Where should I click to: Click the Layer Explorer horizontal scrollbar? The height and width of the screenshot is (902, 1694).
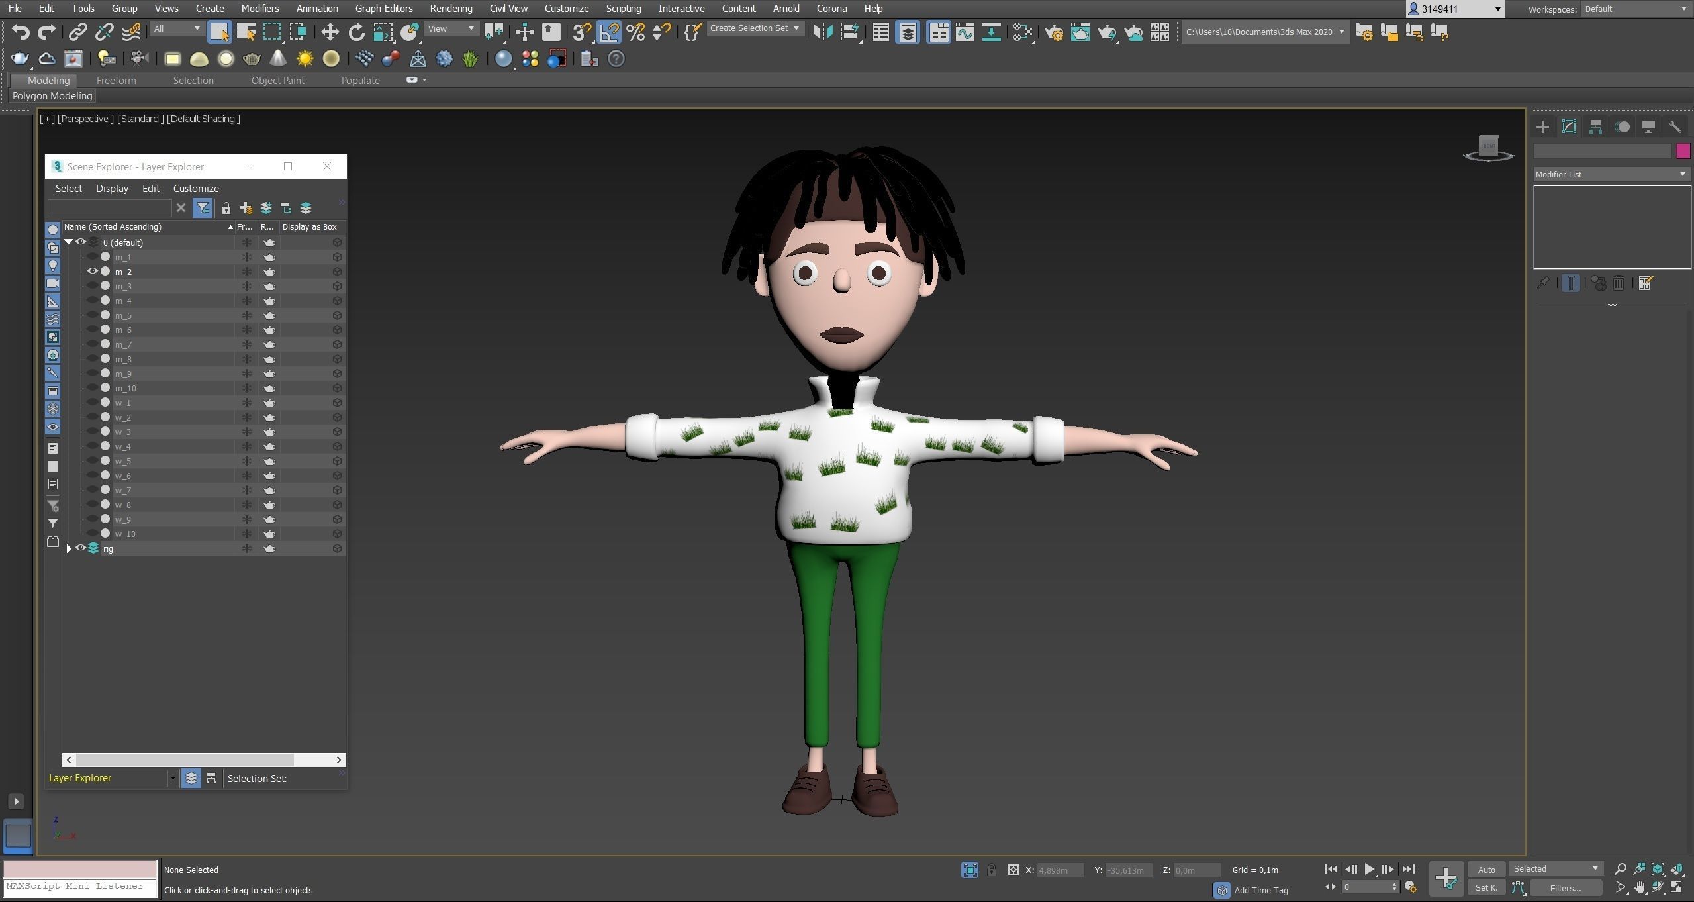click(x=204, y=760)
